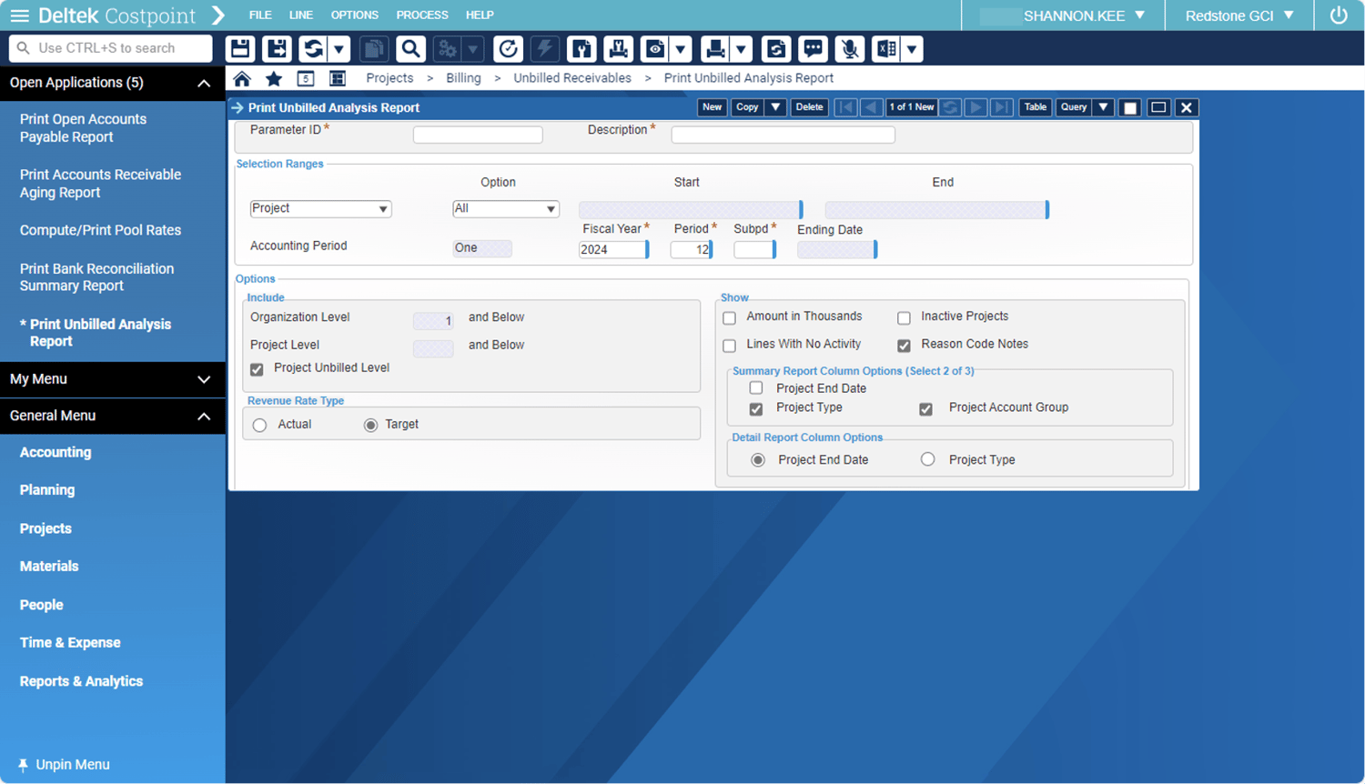This screenshot has width=1365, height=784.
Task: Select the Actual revenue rate type
Action: [259, 425]
